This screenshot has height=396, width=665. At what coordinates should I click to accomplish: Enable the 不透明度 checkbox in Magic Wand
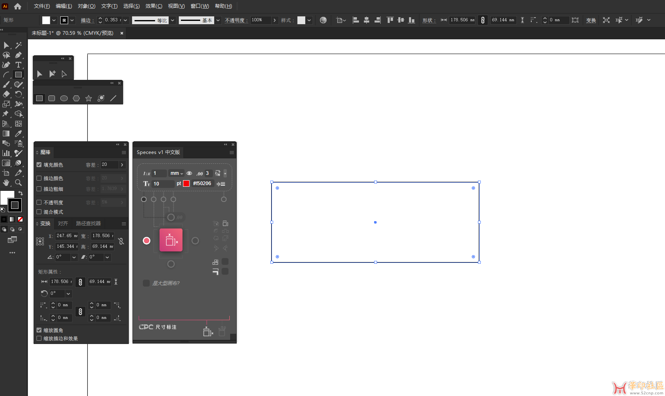[39, 202]
